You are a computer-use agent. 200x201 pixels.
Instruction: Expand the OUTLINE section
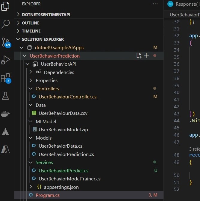18,23
